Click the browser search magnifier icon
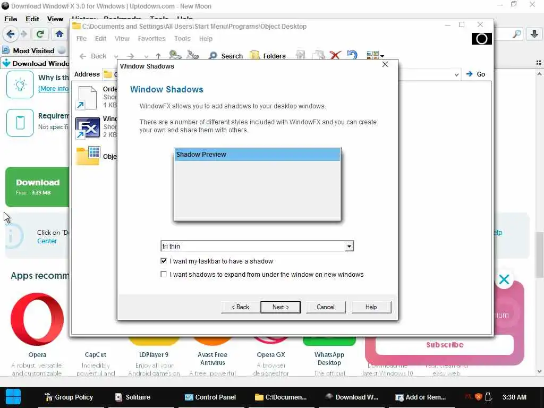The width and height of the screenshot is (544, 408). 517,34
